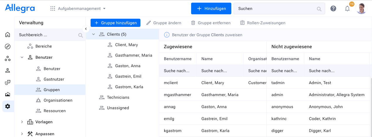The width and height of the screenshot is (372, 137).
Task: Open the home icon in left rail
Action: 8,35
